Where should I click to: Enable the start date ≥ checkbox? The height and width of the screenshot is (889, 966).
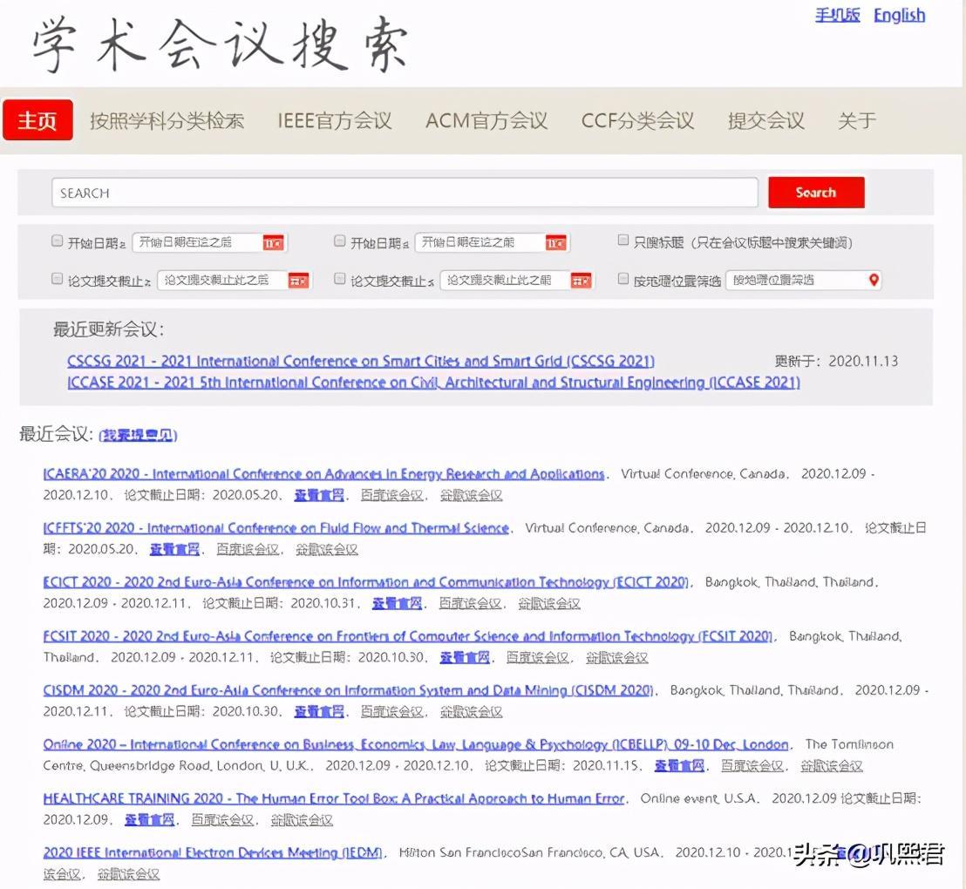(x=58, y=241)
